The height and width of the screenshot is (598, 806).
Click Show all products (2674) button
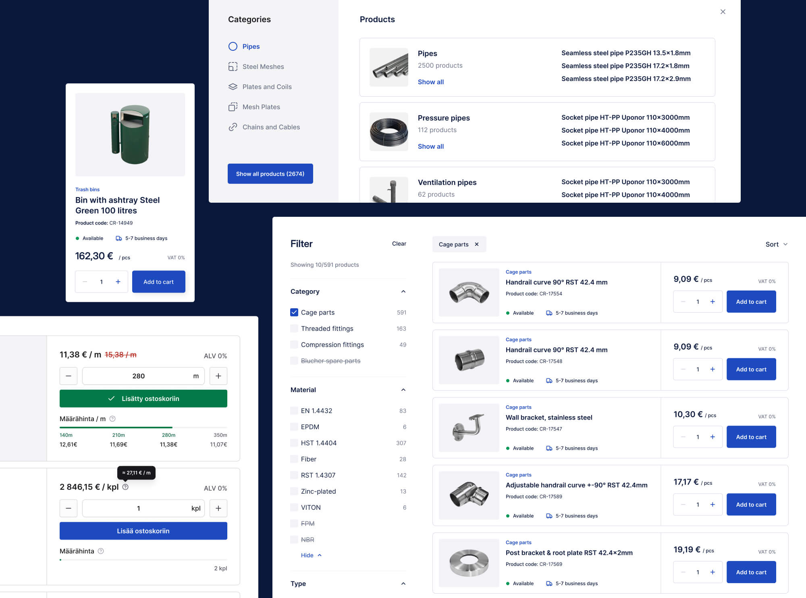[270, 174]
